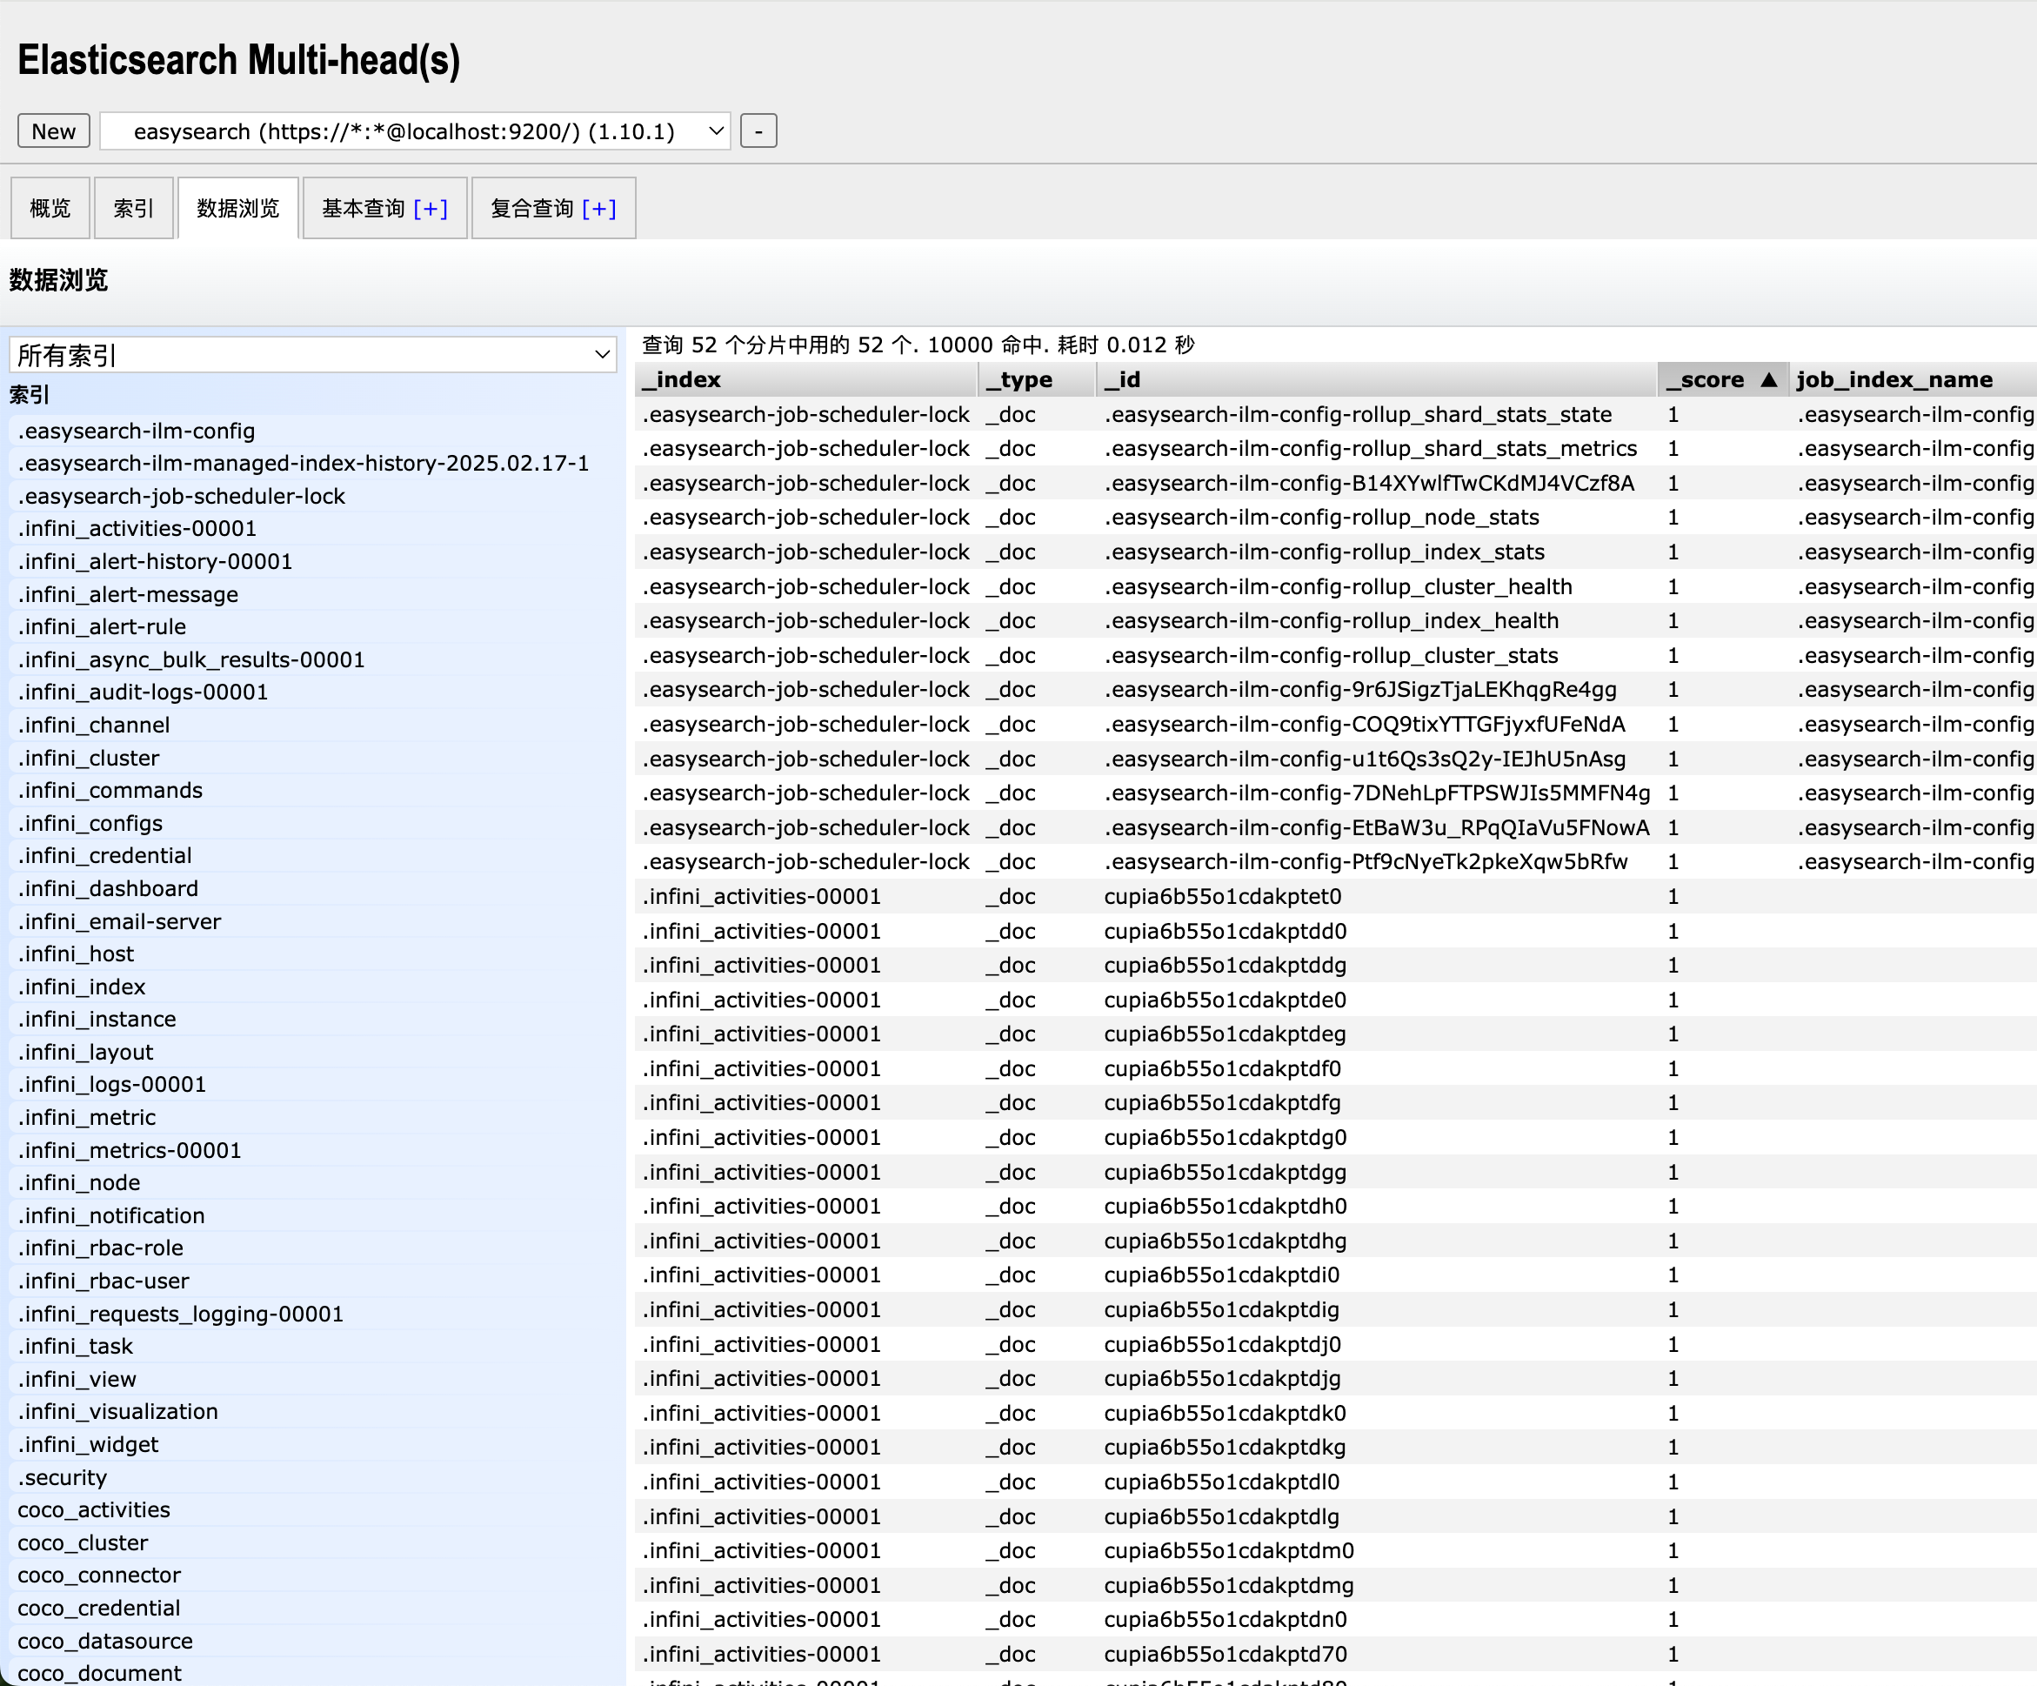
Task: Sort by the _type column header
Action: (1037, 379)
